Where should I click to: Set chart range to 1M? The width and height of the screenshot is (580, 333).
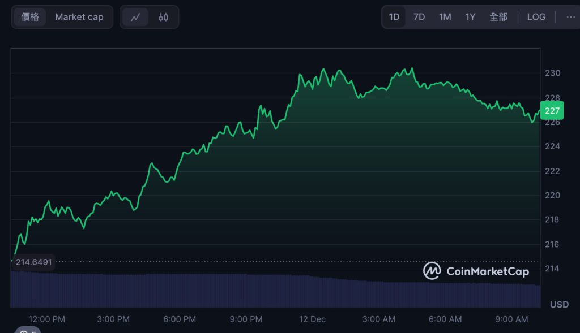click(x=445, y=17)
